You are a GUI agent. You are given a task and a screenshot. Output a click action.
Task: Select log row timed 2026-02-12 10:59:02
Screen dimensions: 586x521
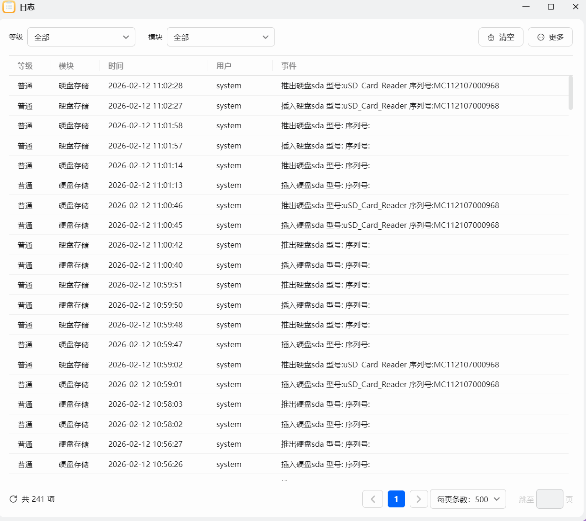point(289,365)
